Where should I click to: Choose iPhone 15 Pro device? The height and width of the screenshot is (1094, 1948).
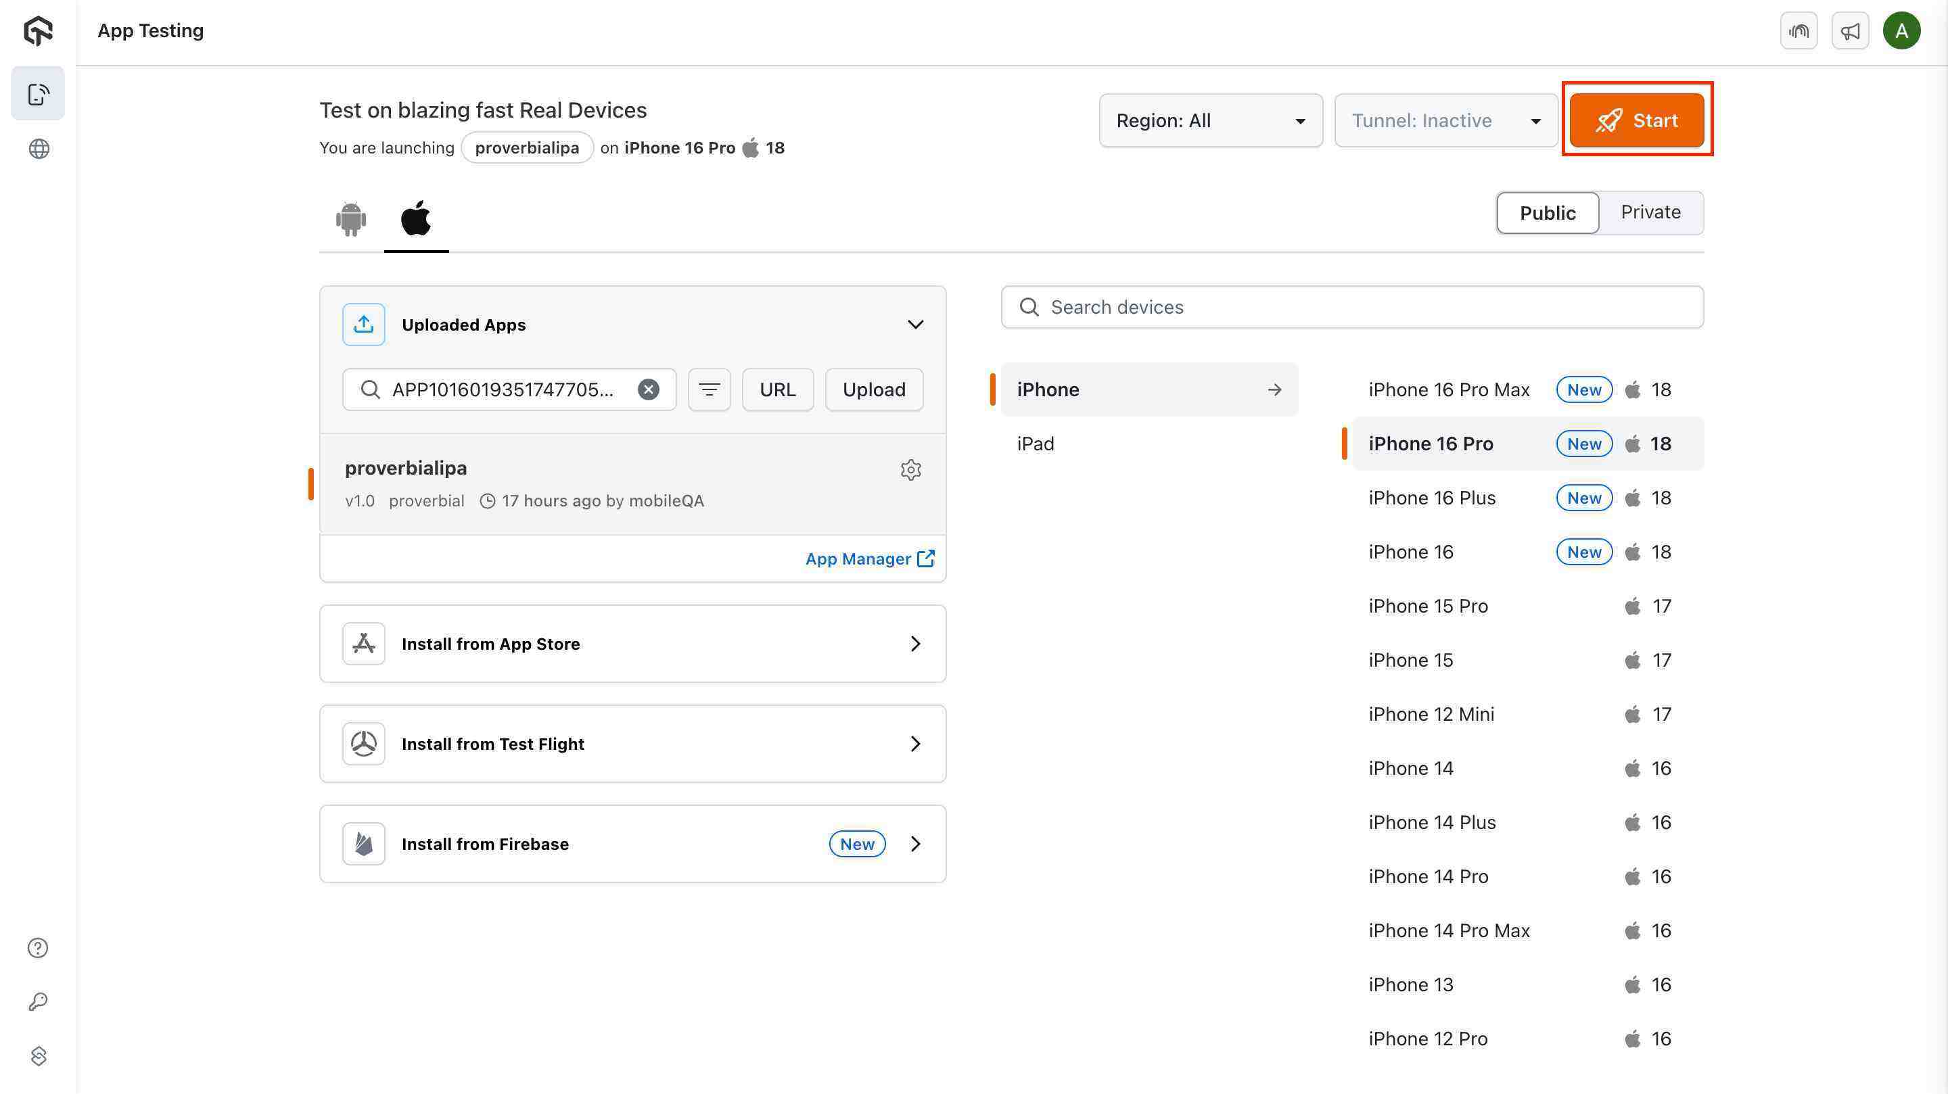(1527, 606)
